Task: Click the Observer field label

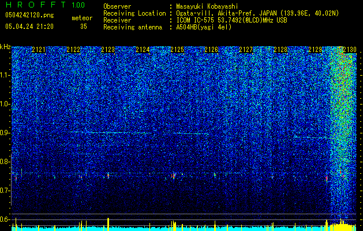Action: pos(117,6)
